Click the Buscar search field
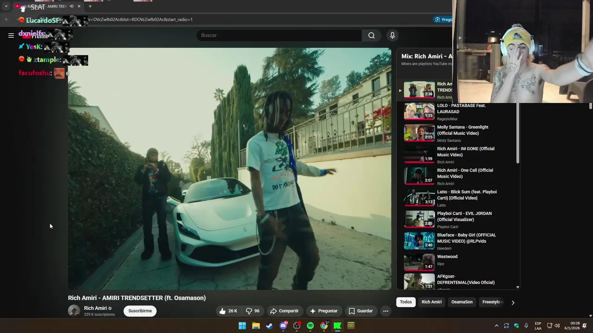Image resolution: width=593 pixels, height=333 pixels. [x=279, y=35]
